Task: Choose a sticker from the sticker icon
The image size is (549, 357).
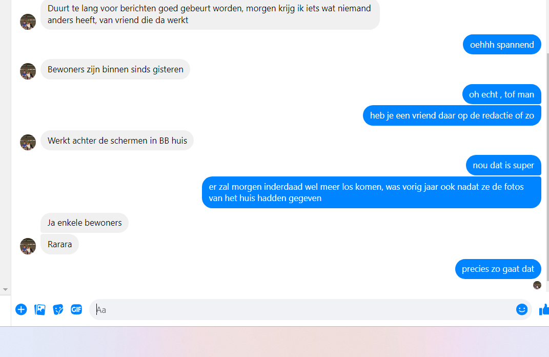Action: [58, 310]
